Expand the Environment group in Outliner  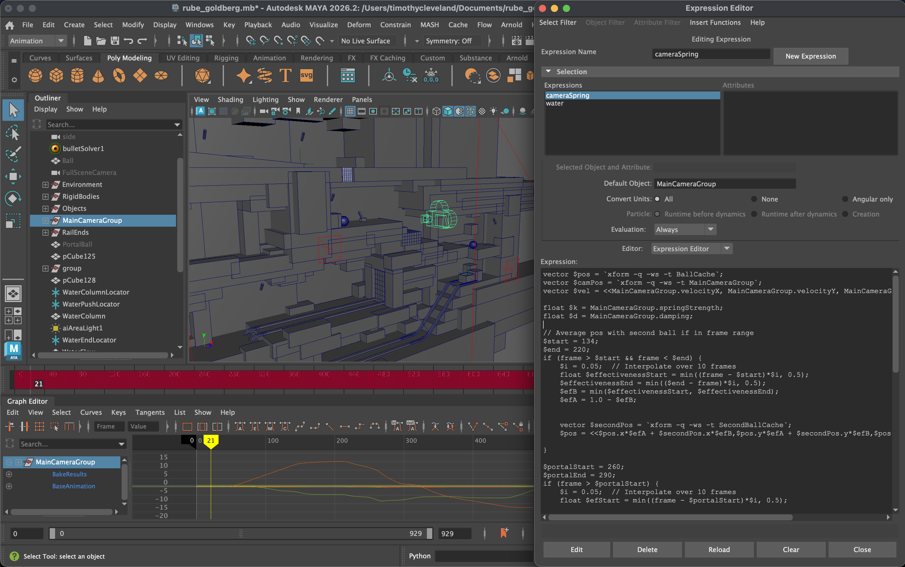(x=46, y=185)
